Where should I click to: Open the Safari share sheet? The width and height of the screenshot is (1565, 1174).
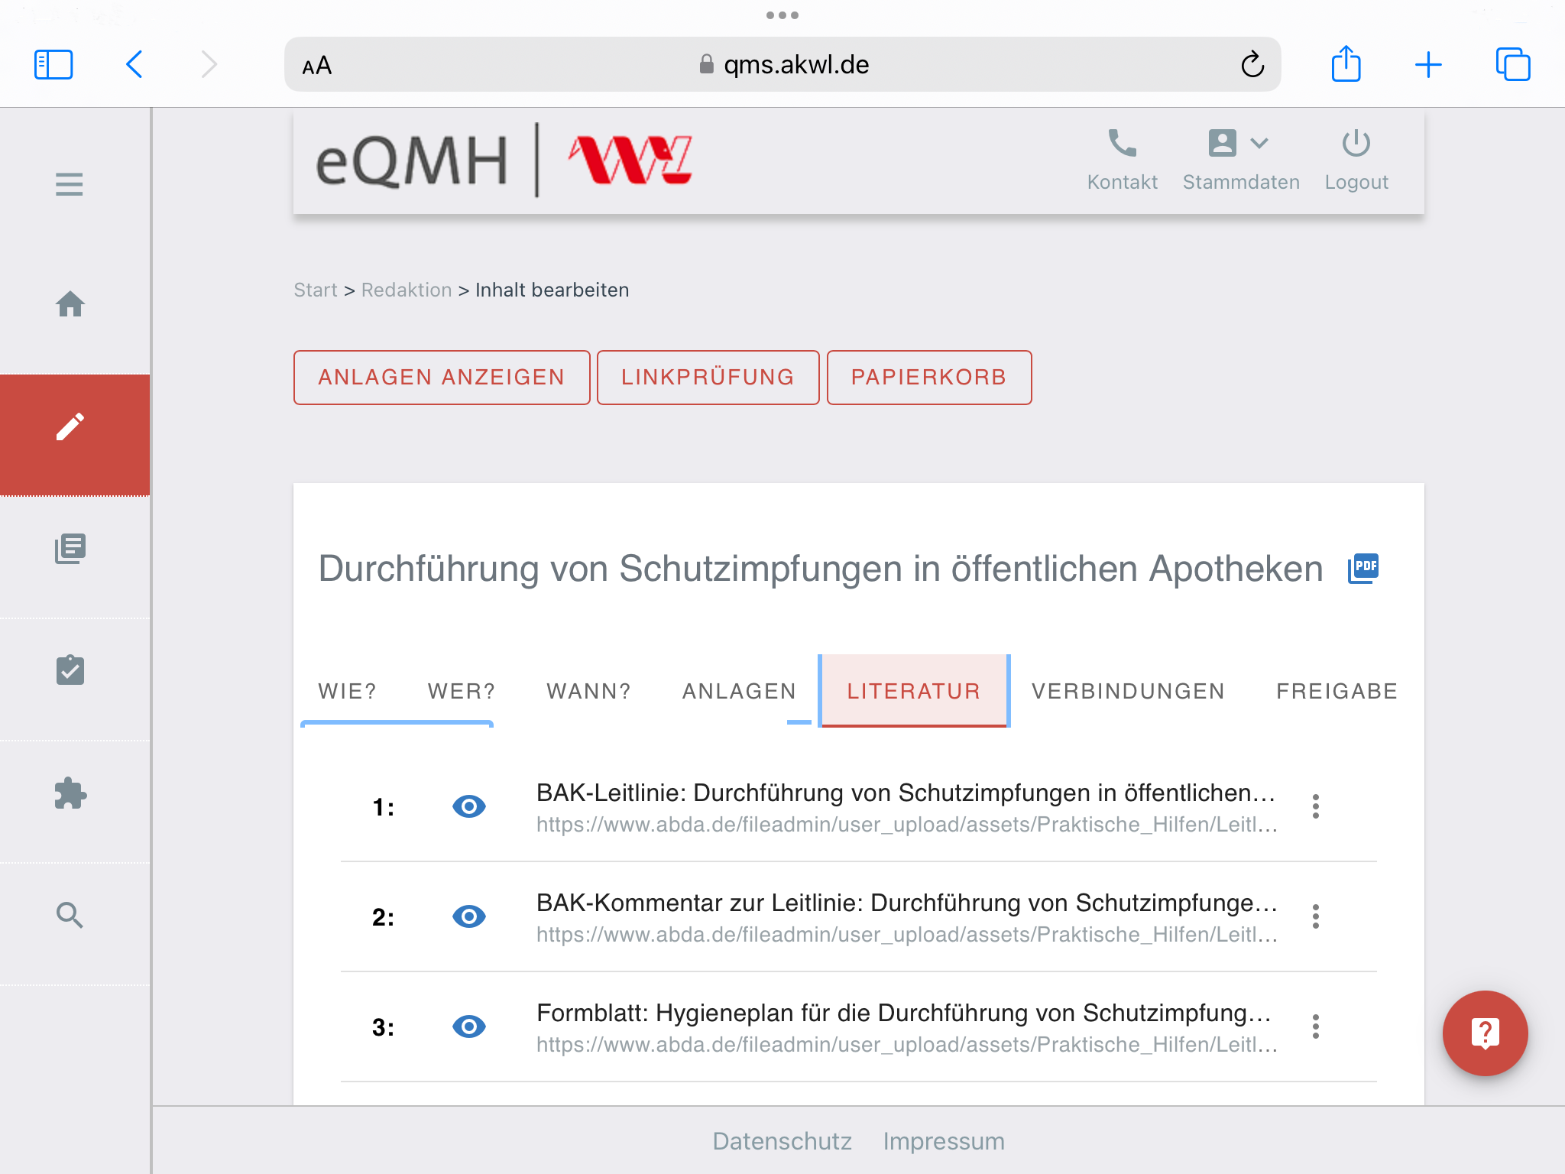pyautogui.click(x=1346, y=63)
